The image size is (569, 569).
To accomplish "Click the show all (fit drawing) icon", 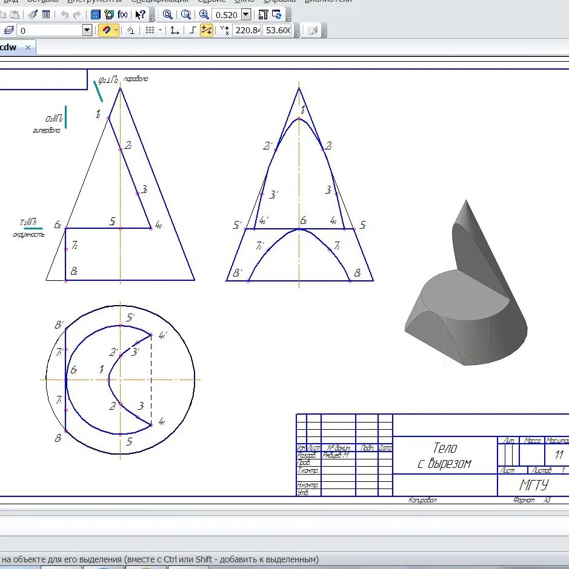I will click(263, 15).
